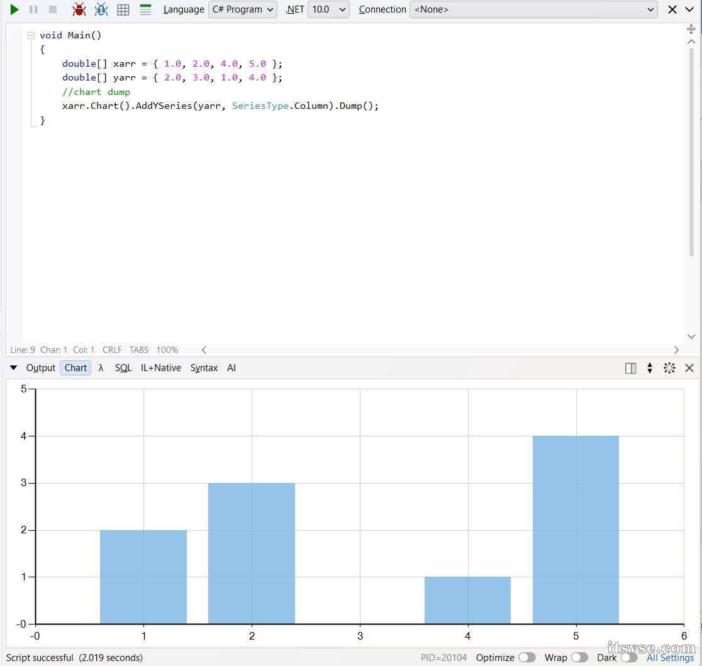Image resolution: width=702 pixels, height=666 pixels.
Task: Toggle the Optimize switch
Action: click(526, 658)
